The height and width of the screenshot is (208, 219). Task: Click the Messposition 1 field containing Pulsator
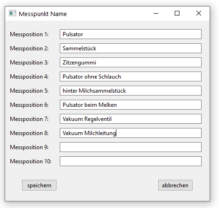click(130, 34)
